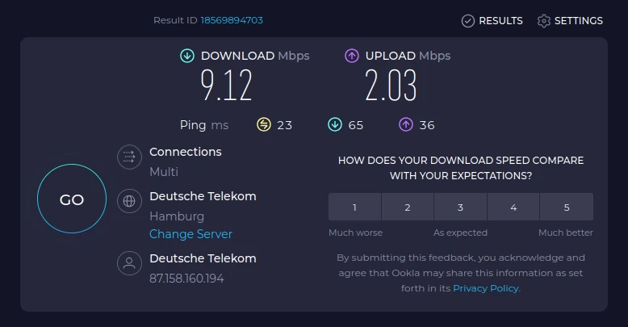Open the Settings page
628x327 pixels.
coord(570,21)
